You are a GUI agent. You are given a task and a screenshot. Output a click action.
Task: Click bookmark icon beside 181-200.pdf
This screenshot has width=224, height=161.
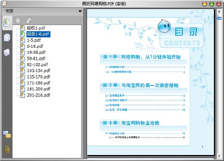pyautogui.click(x=22, y=89)
